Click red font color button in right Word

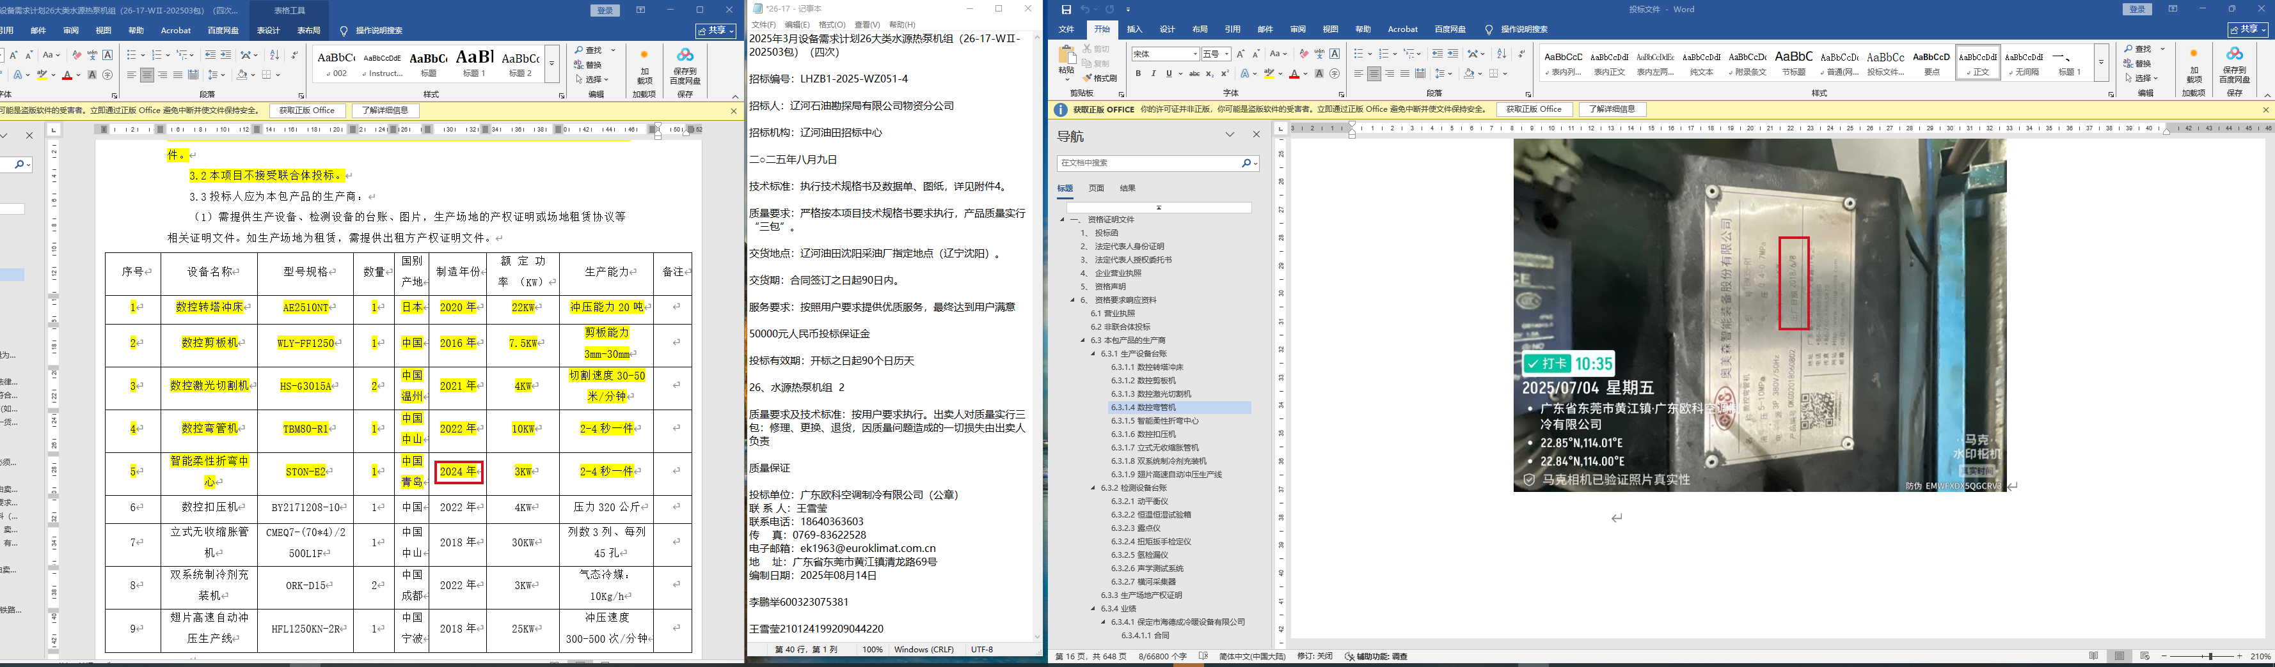point(1294,74)
